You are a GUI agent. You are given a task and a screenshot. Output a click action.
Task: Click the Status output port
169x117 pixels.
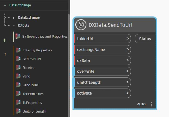click(145, 39)
